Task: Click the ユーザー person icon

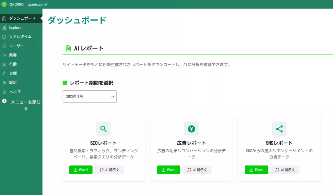Action: point(4,46)
